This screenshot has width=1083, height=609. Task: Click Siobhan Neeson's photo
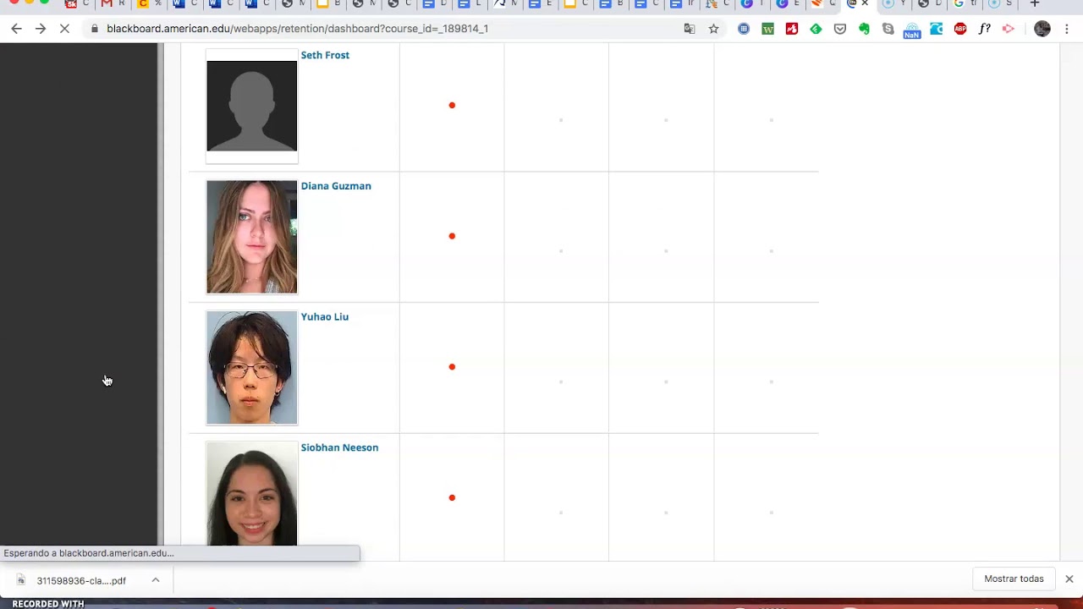pos(252,494)
